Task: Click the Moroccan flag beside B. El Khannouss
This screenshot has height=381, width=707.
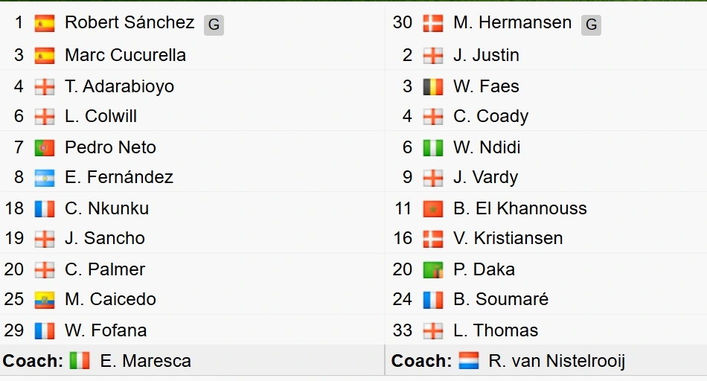Action: pos(433,208)
